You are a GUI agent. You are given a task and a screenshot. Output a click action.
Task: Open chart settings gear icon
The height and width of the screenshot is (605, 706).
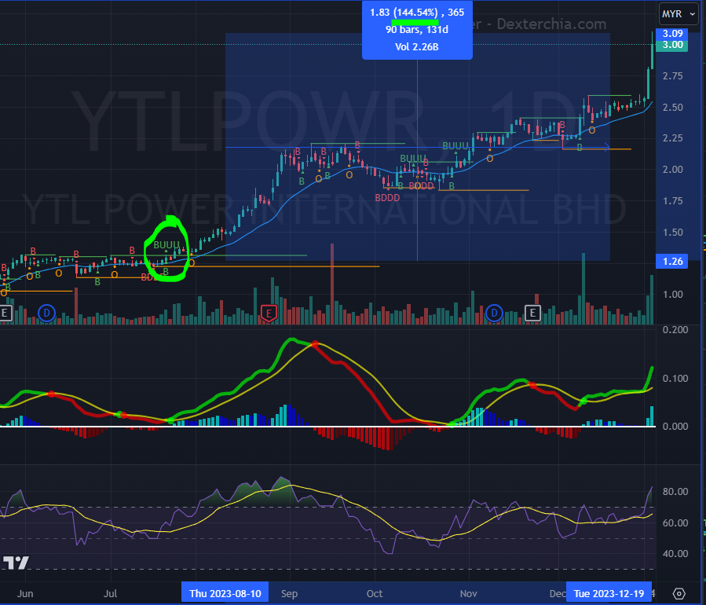(679, 594)
